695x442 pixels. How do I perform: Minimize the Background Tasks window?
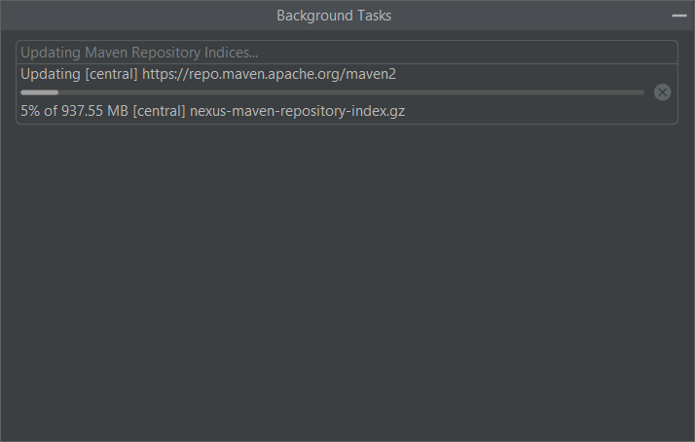click(x=679, y=16)
